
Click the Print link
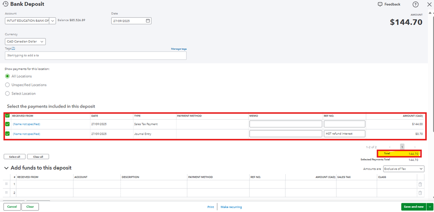pyautogui.click(x=210, y=207)
